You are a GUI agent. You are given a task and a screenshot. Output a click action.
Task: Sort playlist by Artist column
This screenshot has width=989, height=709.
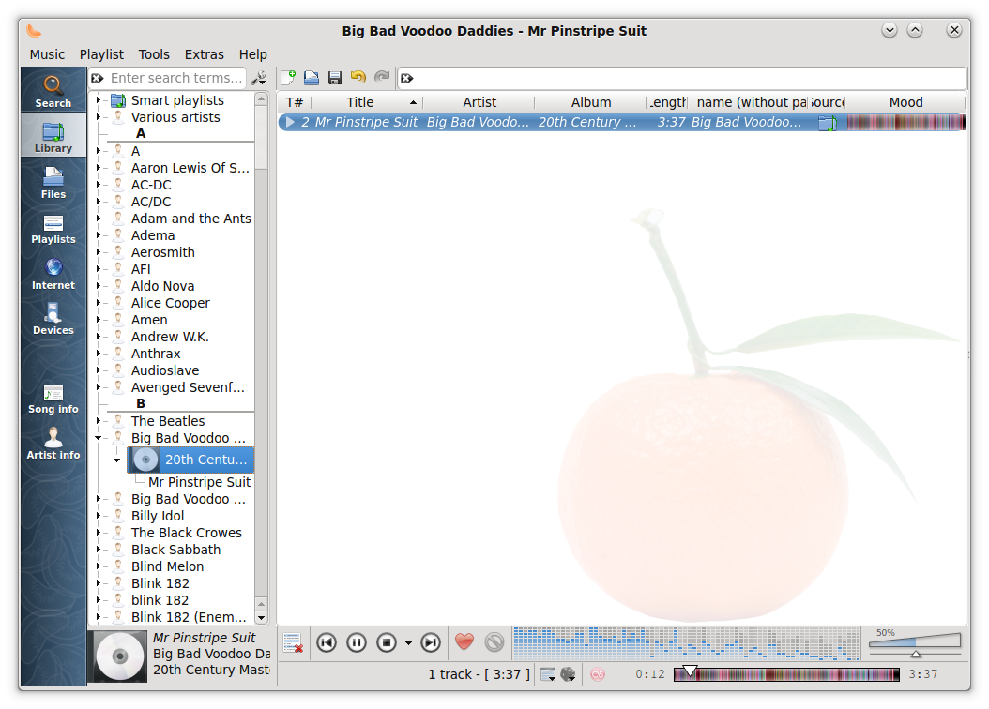point(479,102)
